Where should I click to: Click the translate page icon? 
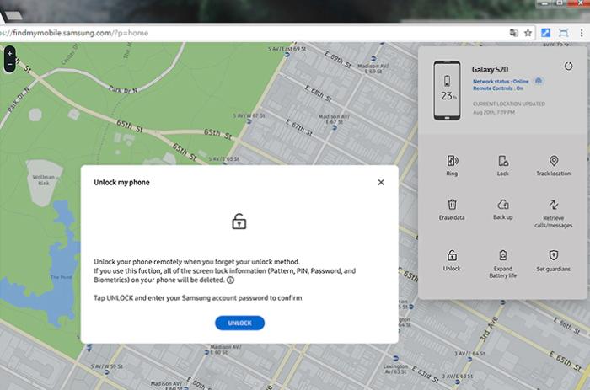click(x=512, y=33)
